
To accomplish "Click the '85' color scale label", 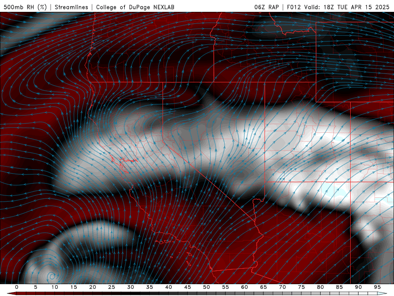I will click(339, 287).
